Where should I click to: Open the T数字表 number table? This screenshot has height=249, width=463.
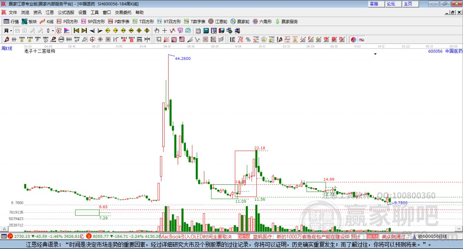[x=194, y=22]
